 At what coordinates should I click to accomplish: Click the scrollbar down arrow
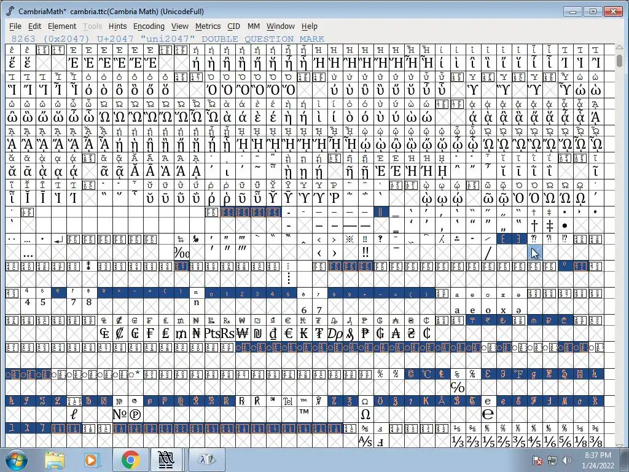point(619,445)
